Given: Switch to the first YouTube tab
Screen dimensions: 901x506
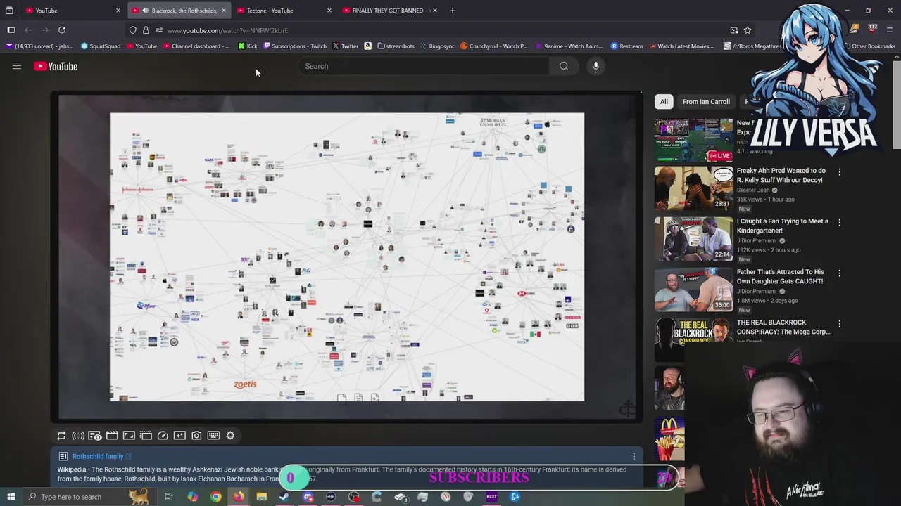Looking at the screenshot, I should 73,11.
